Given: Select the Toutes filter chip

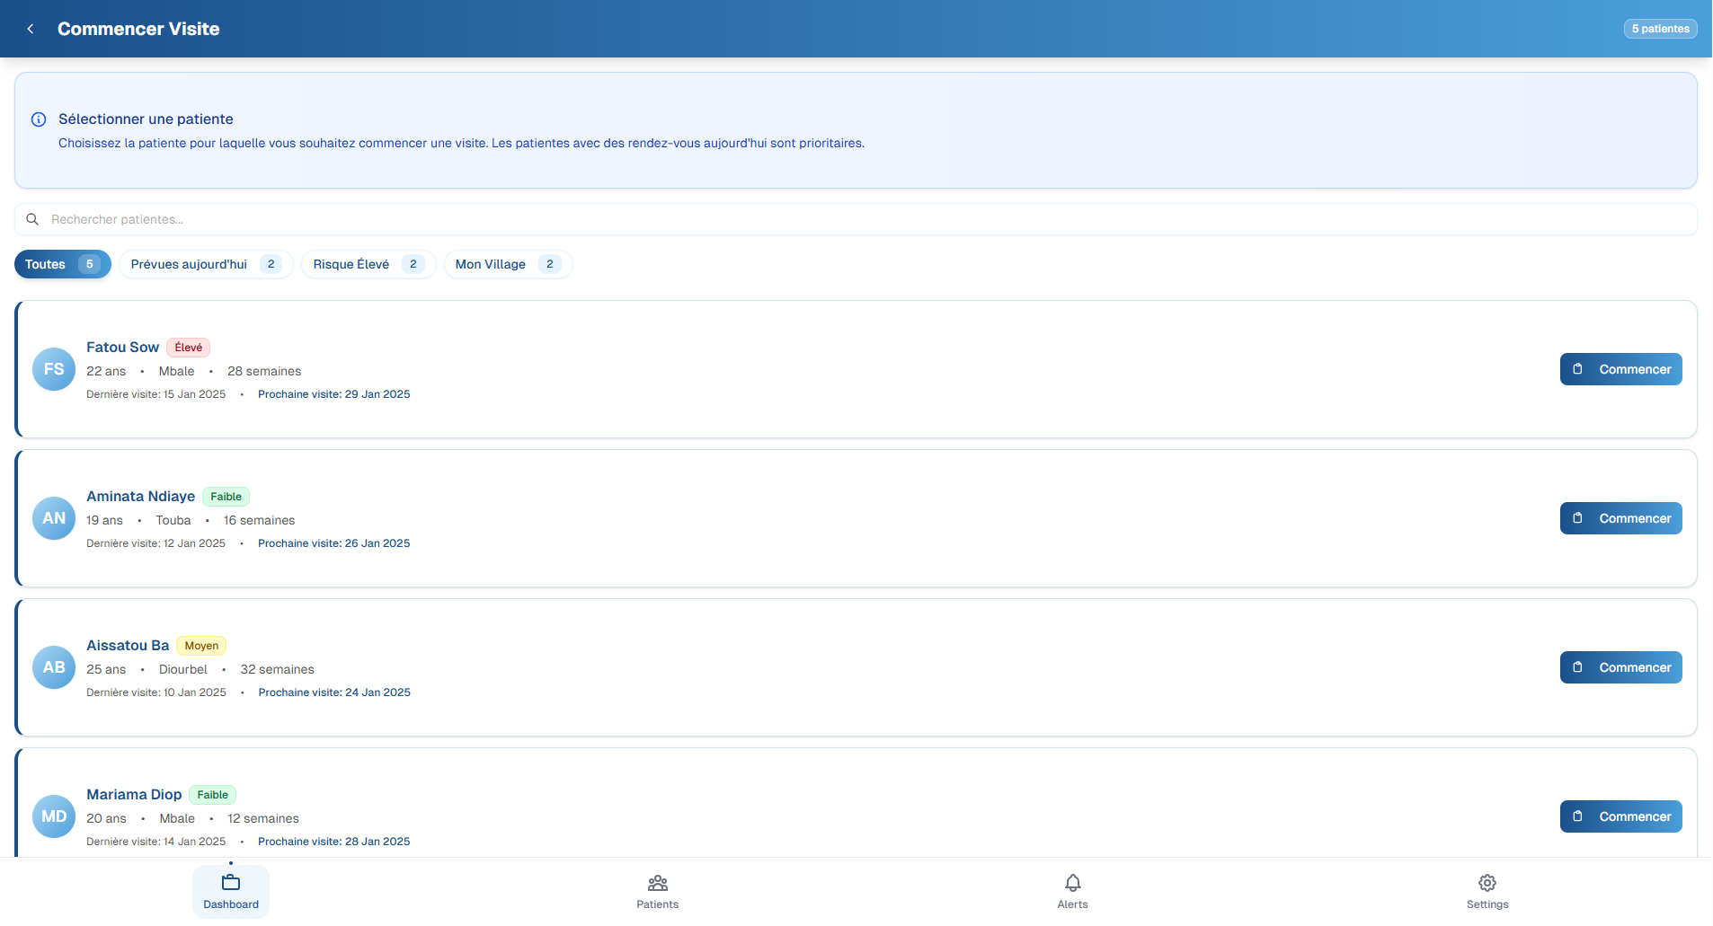Looking at the screenshot, I should (x=62, y=264).
